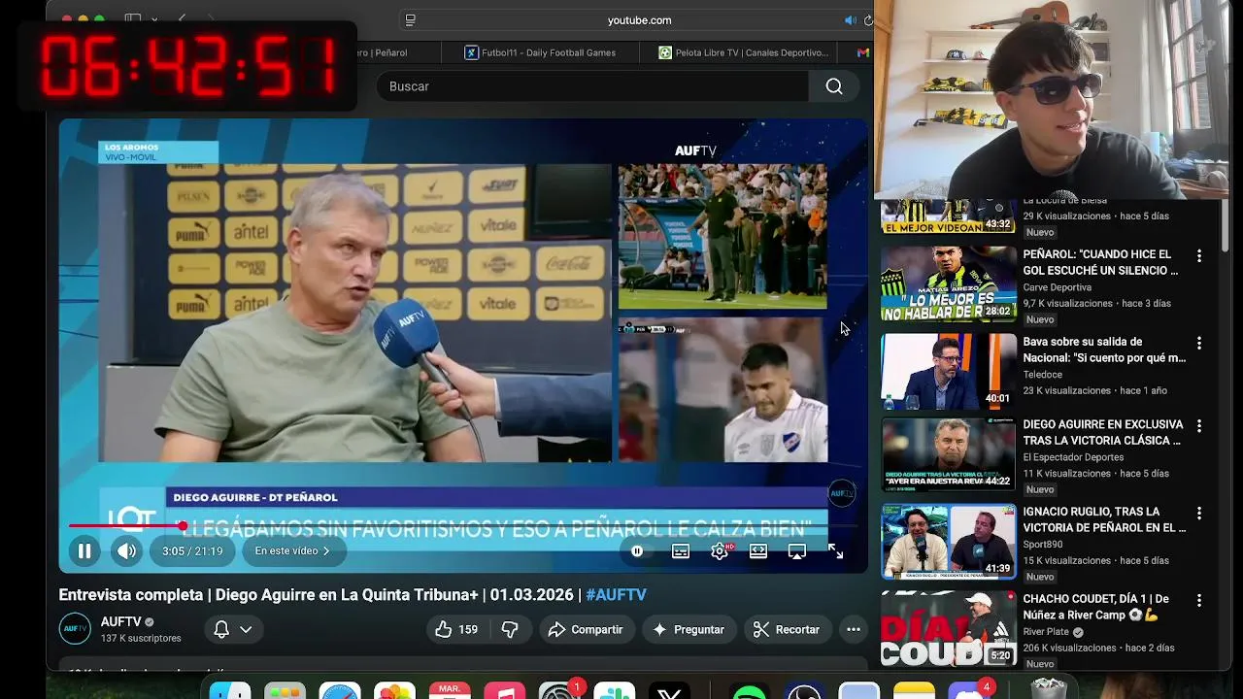Open "PEÑAROL: CUANDO HICE EL GOL" title
Screen dimensions: 1243x699
point(1100,262)
